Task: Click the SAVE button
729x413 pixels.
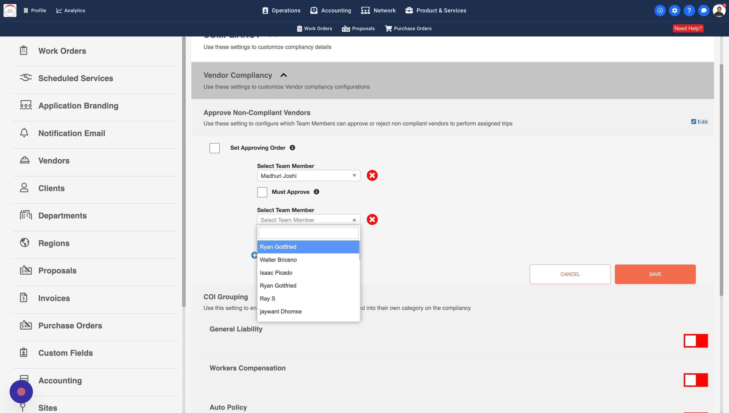Action: 655,274
